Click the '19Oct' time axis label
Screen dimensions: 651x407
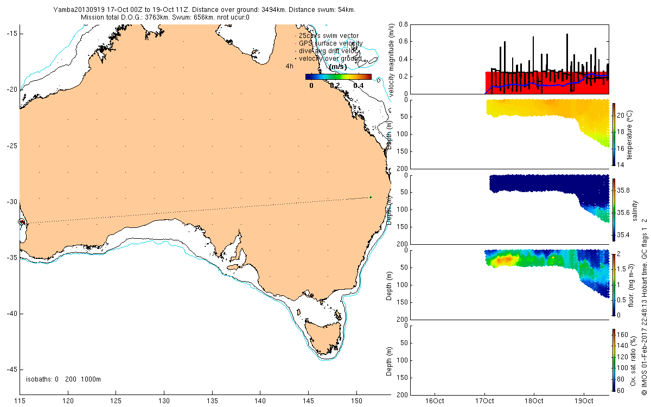click(584, 401)
